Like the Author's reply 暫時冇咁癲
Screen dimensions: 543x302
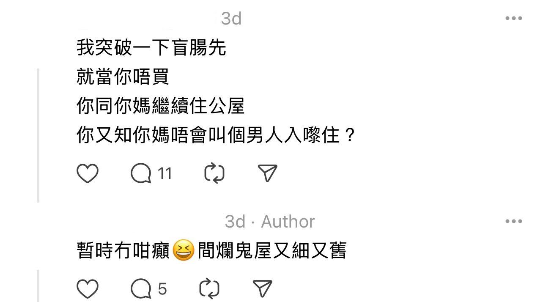pos(88,289)
